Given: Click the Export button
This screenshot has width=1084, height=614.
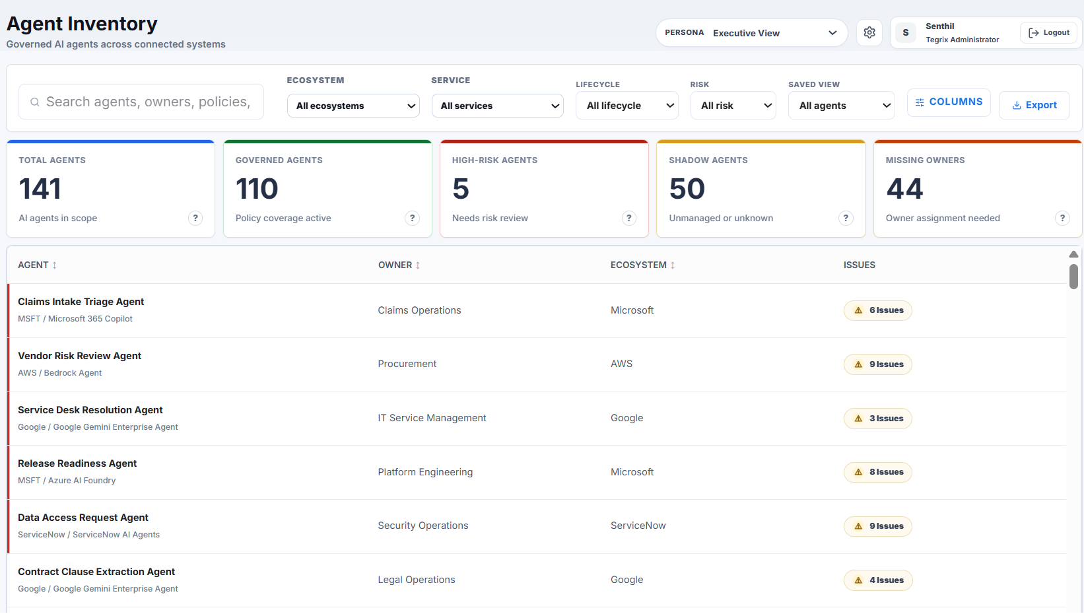Looking at the screenshot, I should (1034, 106).
